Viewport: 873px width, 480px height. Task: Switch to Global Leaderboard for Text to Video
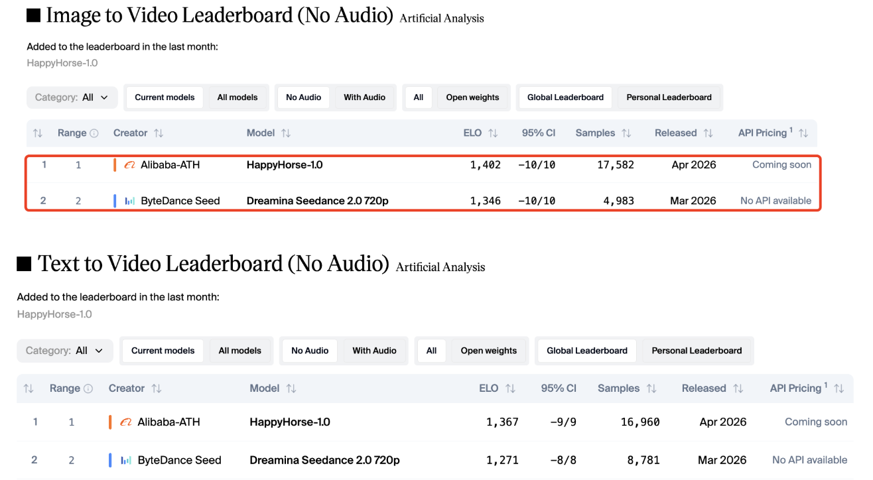[587, 351]
